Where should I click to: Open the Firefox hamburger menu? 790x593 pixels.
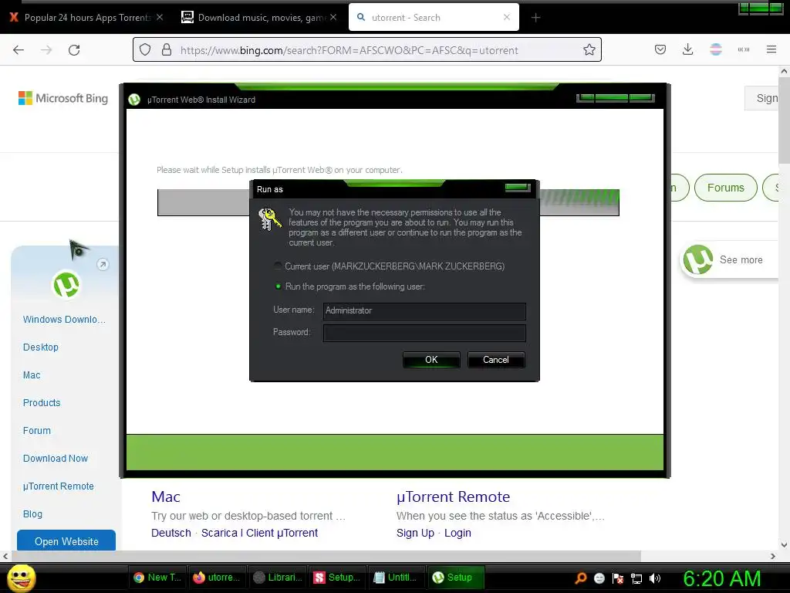(771, 49)
